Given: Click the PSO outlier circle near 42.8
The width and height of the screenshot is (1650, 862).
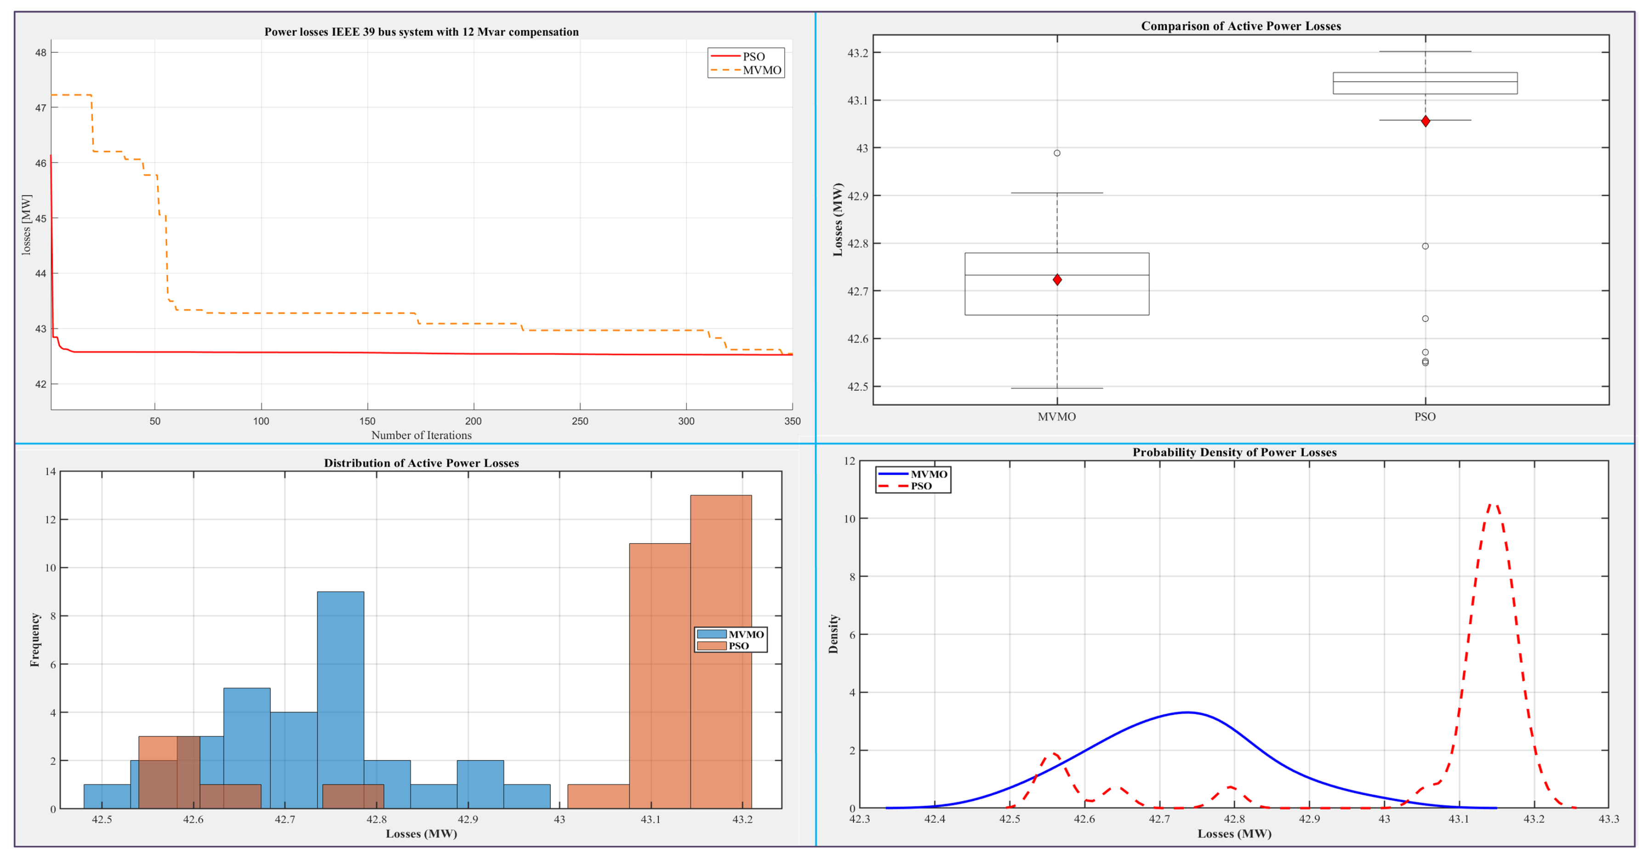Looking at the screenshot, I should coord(1425,246).
